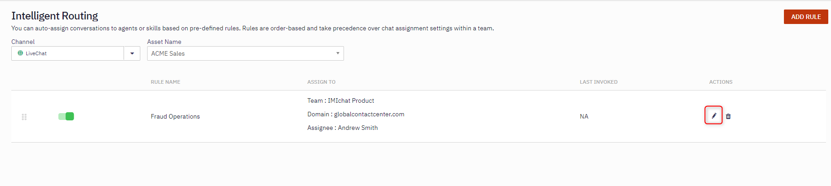This screenshot has height=186, width=831.
Task: Click the Team : IMIchat Product text
Action: [341, 100]
